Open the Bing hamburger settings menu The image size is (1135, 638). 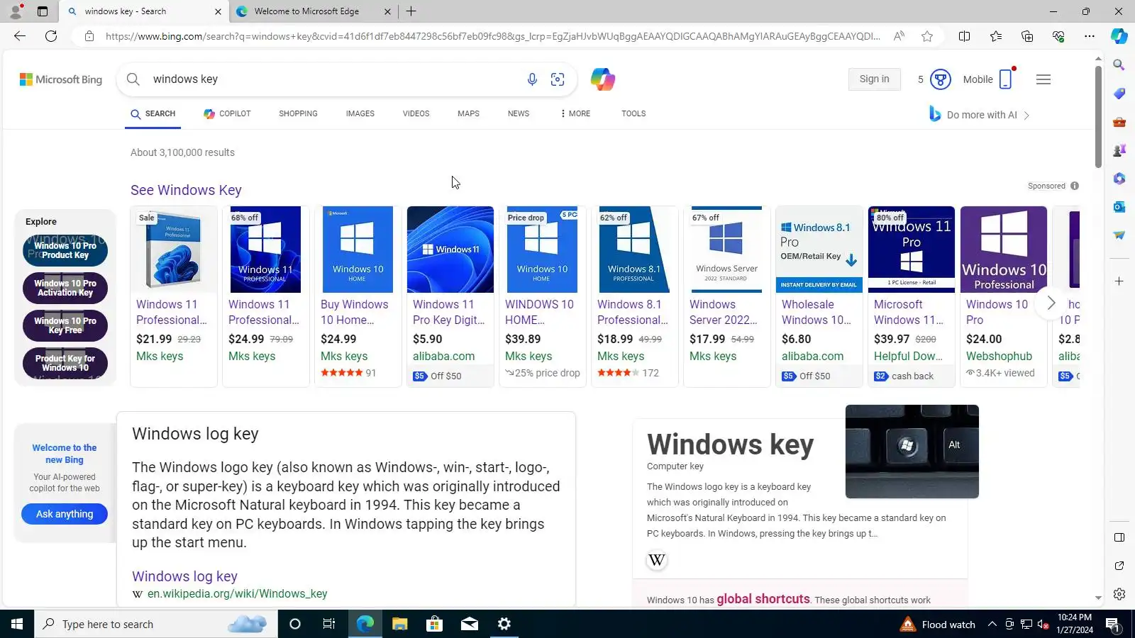click(x=1043, y=79)
